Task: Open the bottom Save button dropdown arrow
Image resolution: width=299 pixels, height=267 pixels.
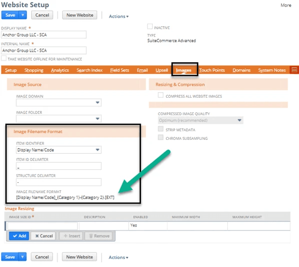Action: coord(23,257)
